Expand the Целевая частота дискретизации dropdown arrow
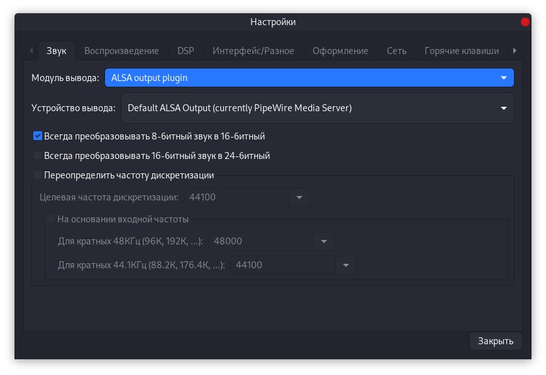Screen dimensions: 546x375 click(x=299, y=197)
